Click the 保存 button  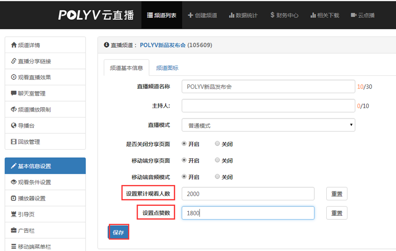coord(118,232)
